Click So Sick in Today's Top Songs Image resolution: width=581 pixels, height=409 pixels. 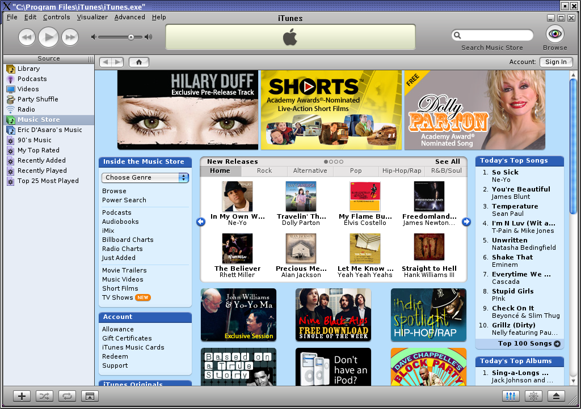click(505, 172)
